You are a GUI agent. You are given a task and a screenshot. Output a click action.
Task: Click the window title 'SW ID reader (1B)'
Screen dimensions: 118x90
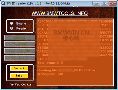pos(20,3)
